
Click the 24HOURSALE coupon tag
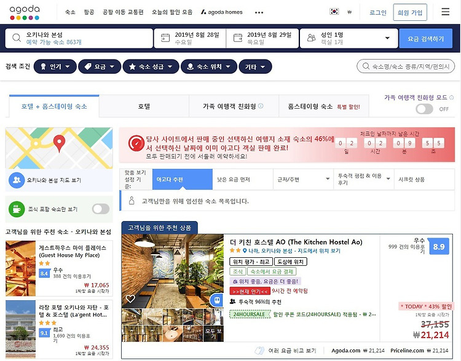250,314
